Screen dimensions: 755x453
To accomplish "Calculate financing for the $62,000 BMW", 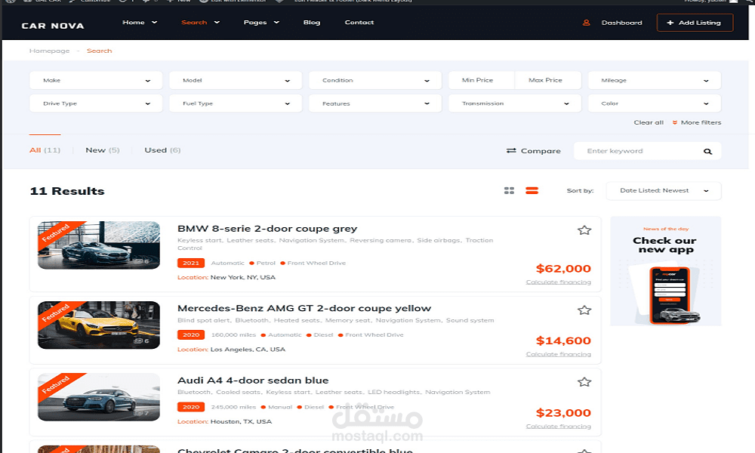I will coord(559,282).
